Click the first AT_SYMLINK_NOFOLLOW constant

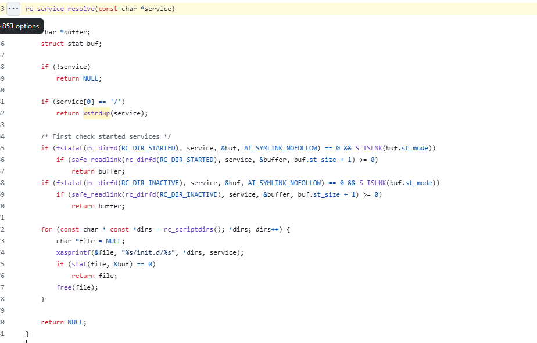pos(281,148)
